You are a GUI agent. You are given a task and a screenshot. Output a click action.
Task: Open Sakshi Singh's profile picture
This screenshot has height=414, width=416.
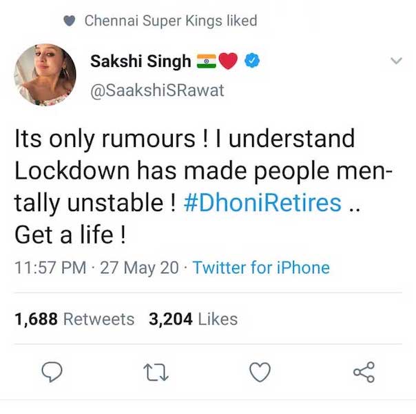(x=45, y=75)
